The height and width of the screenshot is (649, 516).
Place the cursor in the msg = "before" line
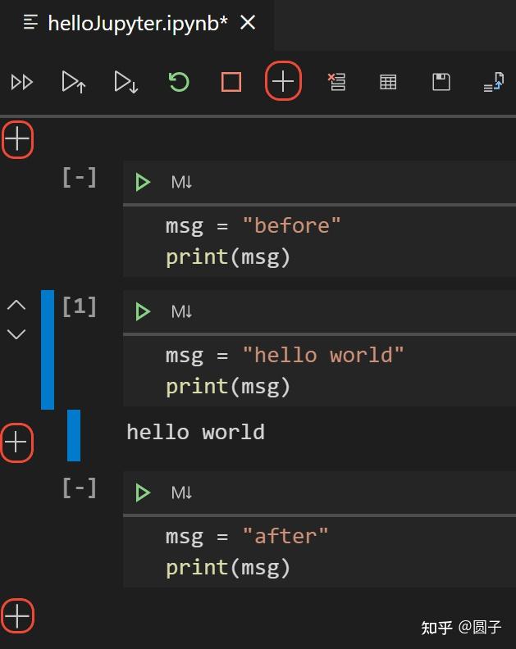[x=253, y=226]
